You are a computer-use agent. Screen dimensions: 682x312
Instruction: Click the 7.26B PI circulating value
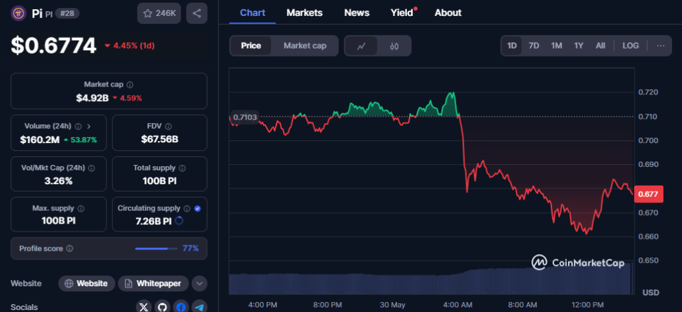tap(154, 221)
